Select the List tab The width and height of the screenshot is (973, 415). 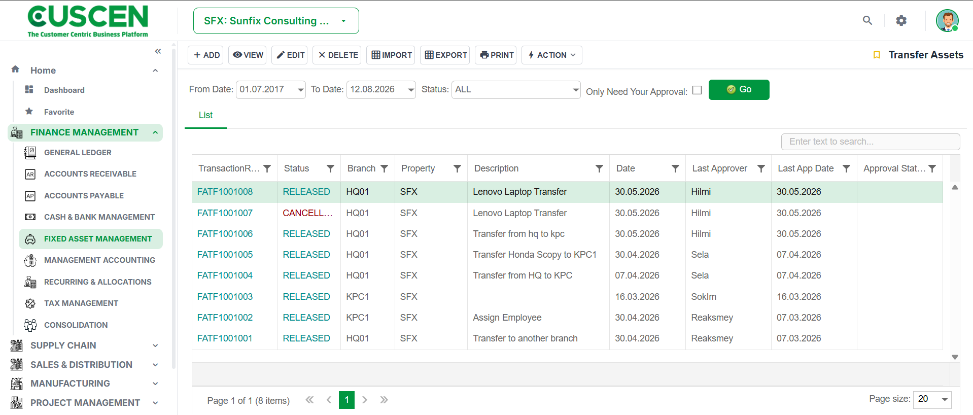(205, 115)
